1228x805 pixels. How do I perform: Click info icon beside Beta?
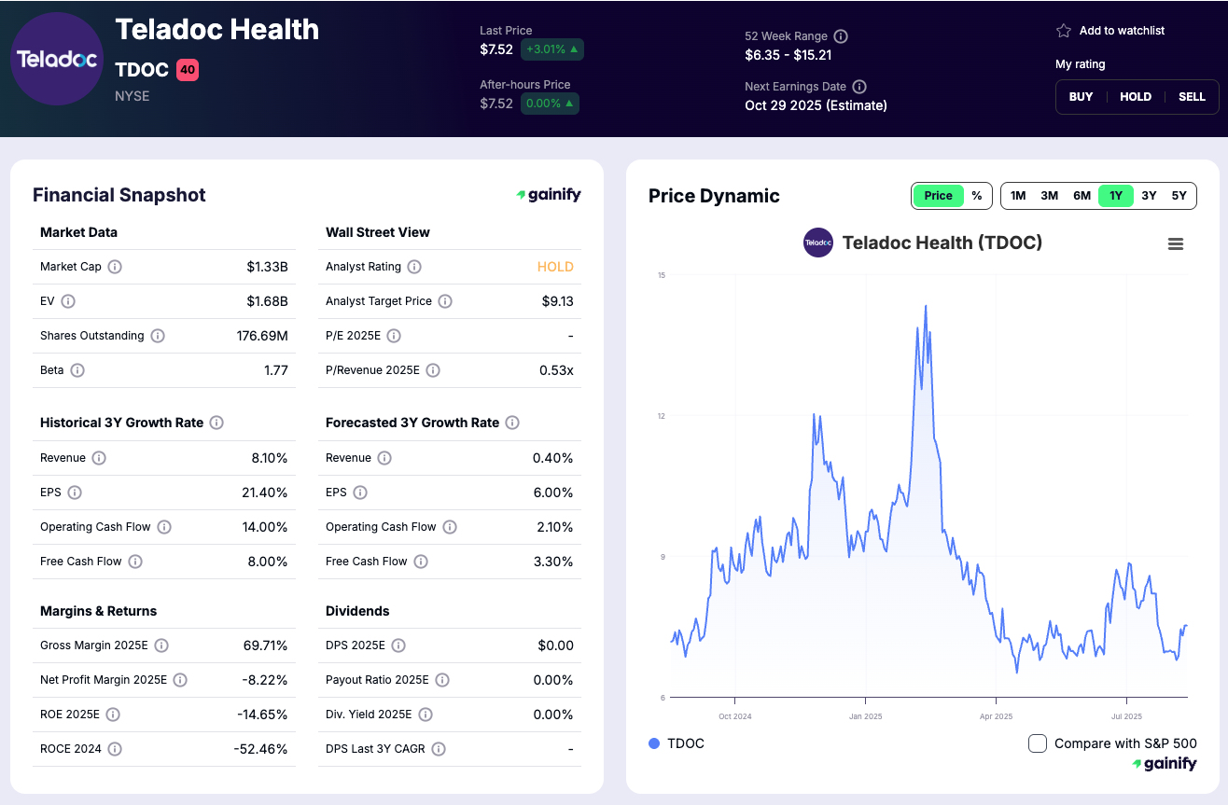(x=77, y=370)
